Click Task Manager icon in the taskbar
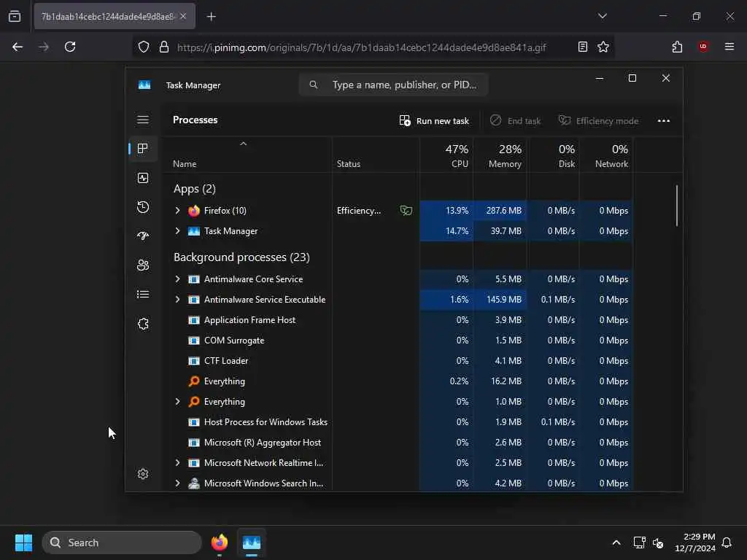747x560 pixels. coord(252,542)
